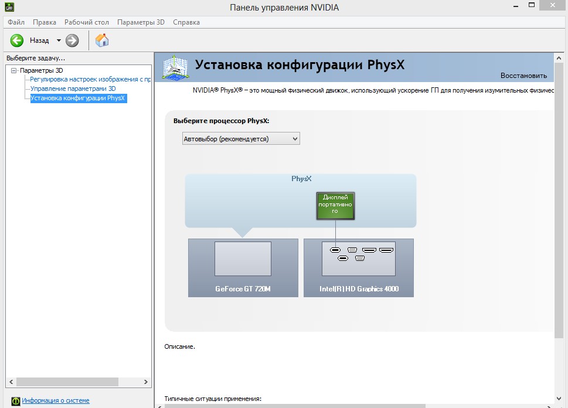The width and height of the screenshot is (568, 408).
Task: Open the PhysX processor combo box
Action: pos(241,139)
